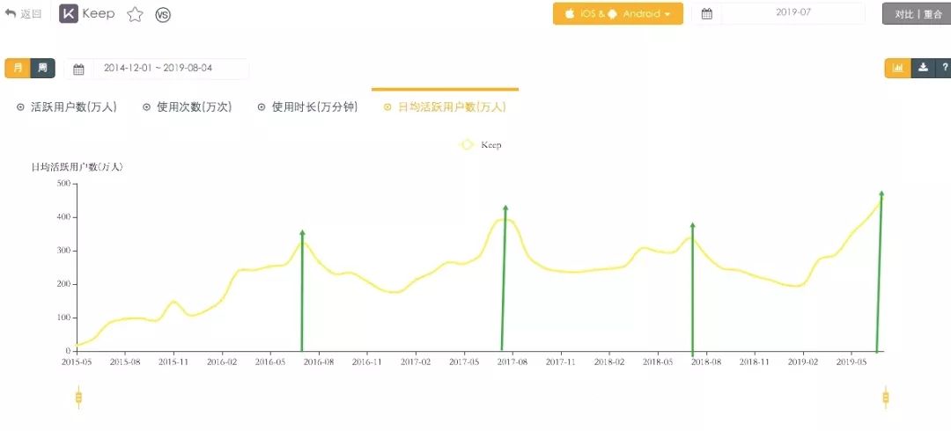
Task: Favorite Keep with the star icon
Action: pyautogui.click(x=135, y=15)
